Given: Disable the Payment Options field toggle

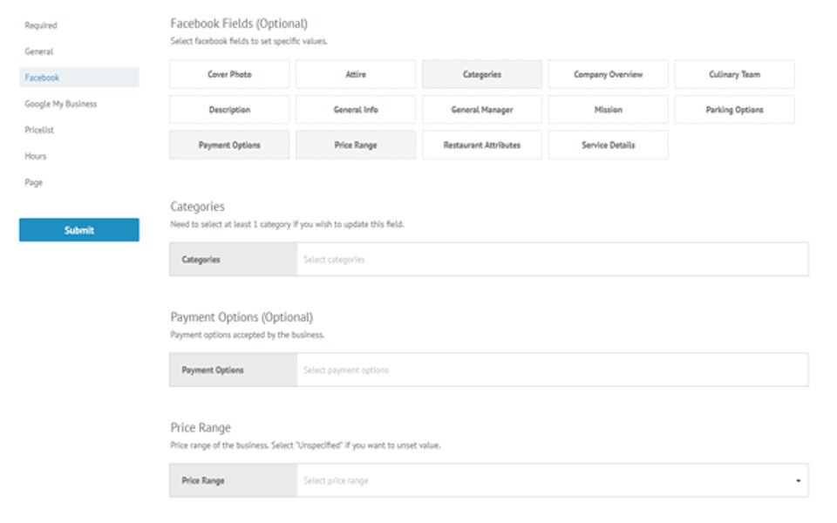Looking at the screenshot, I should click(229, 146).
